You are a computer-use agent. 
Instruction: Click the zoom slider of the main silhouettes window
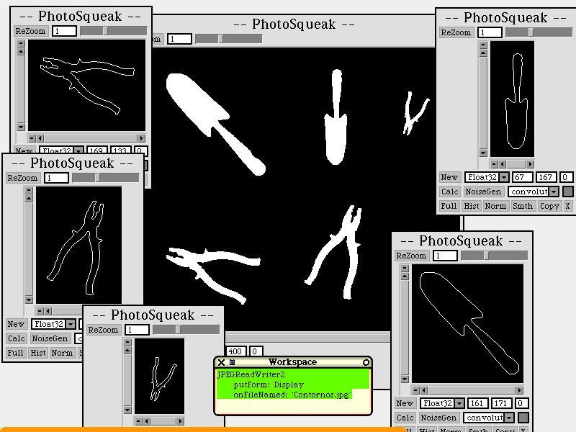pos(228,39)
